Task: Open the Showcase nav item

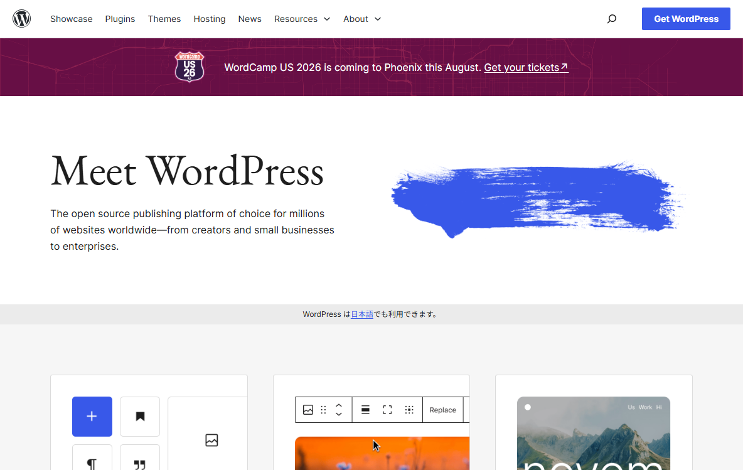Action: (x=72, y=19)
